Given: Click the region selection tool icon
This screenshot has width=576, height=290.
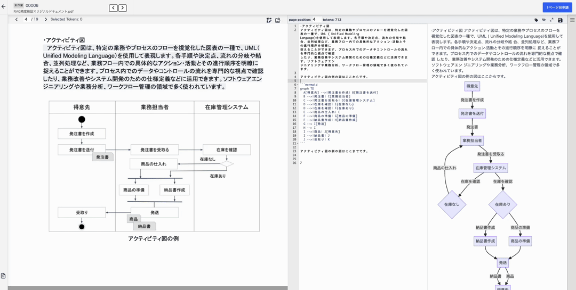Looking at the screenshot, I should coord(269,20).
